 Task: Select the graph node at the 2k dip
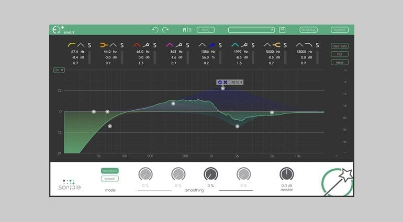click(237, 126)
